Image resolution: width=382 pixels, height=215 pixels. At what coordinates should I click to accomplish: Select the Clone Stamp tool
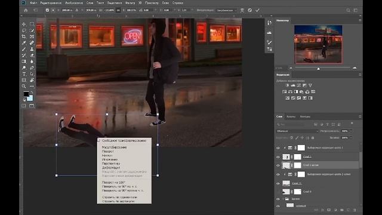point(32,49)
